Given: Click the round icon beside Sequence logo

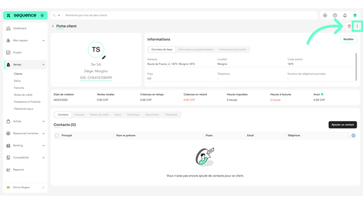Looking at the screenshot, I should [x=42, y=15].
